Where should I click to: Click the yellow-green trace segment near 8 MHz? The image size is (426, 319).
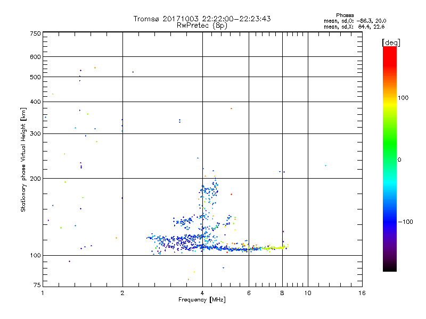click(274, 248)
